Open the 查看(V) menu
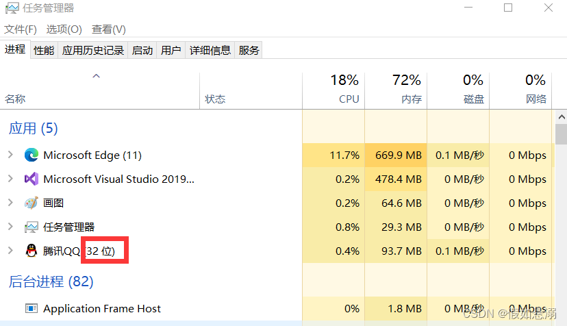The image size is (567, 326). tap(108, 29)
